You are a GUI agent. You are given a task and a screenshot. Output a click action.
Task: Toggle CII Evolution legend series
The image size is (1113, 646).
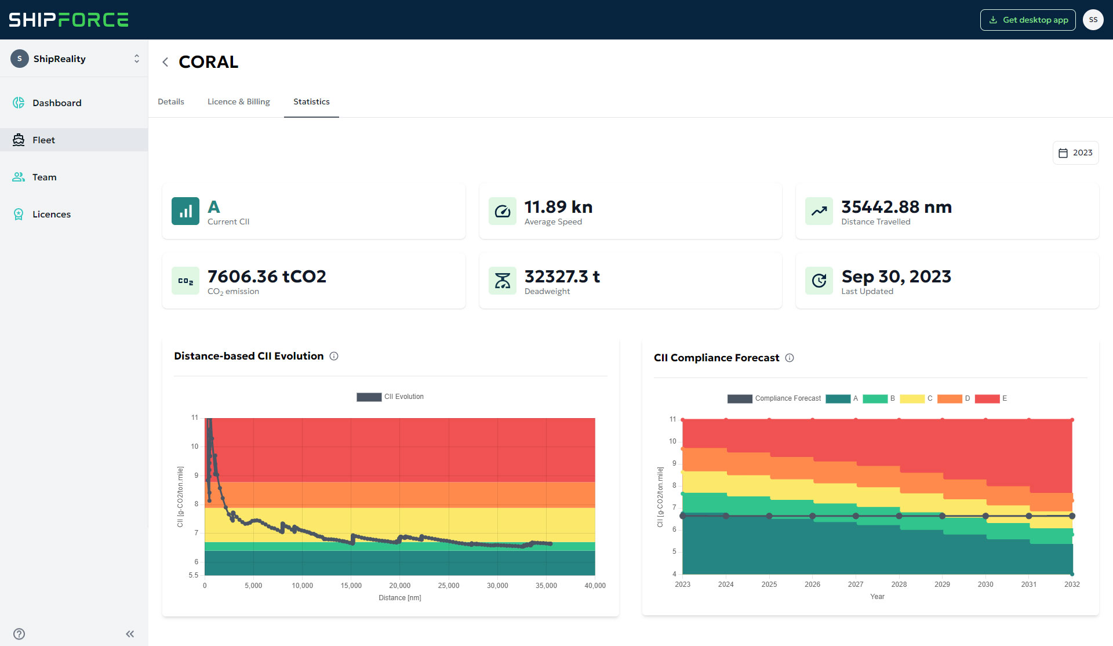tap(390, 397)
